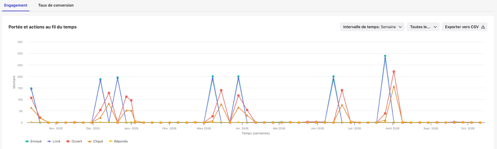The image size is (497, 149).
Task: Select the highest Envoyé peak near Août 2026
Action: click(385, 56)
